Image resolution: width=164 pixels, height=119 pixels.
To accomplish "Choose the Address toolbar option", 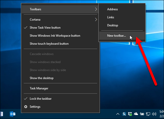I will tap(113, 9).
